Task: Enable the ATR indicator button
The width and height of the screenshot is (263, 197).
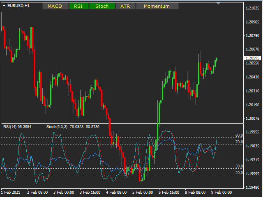Action: [x=125, y=6]
